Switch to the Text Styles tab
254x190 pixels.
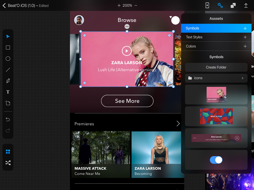(216, 37)
